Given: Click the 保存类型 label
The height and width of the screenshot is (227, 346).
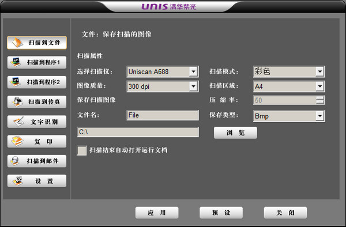Looking at the screenshot, I should 224,115.
